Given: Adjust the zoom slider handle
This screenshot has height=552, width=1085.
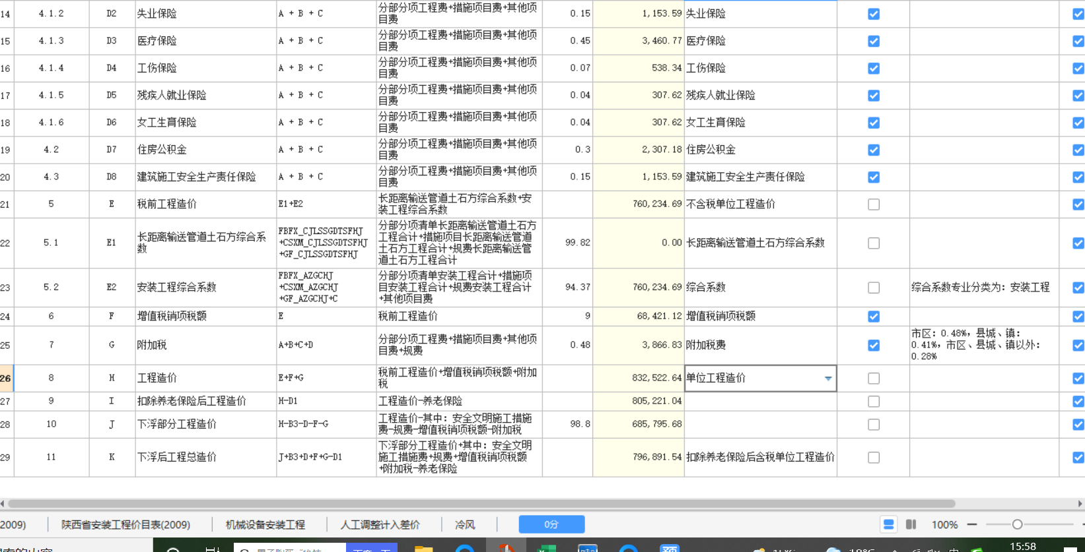Looking at the screenshot, I should click(x=1017, y=524).
